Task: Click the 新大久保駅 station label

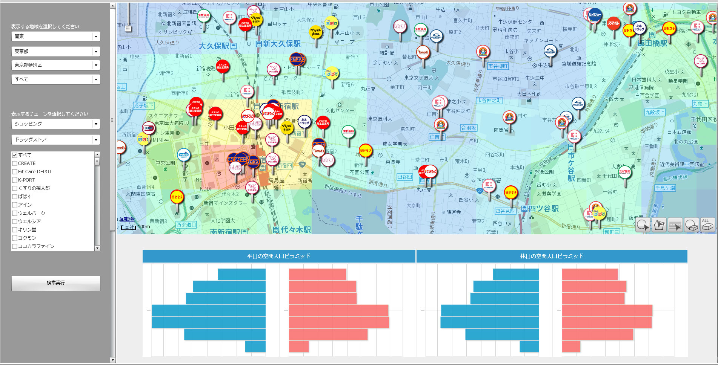Action: [x=282, y=44]
